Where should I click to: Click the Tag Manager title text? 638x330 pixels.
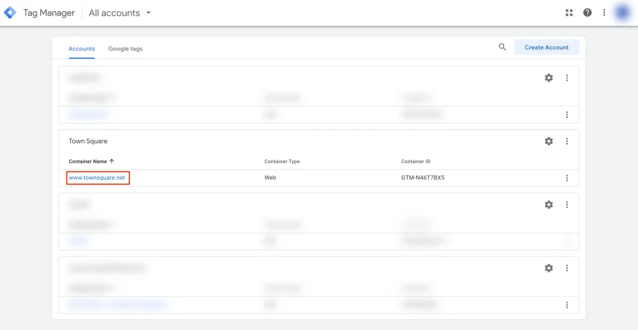click(49, 13)
